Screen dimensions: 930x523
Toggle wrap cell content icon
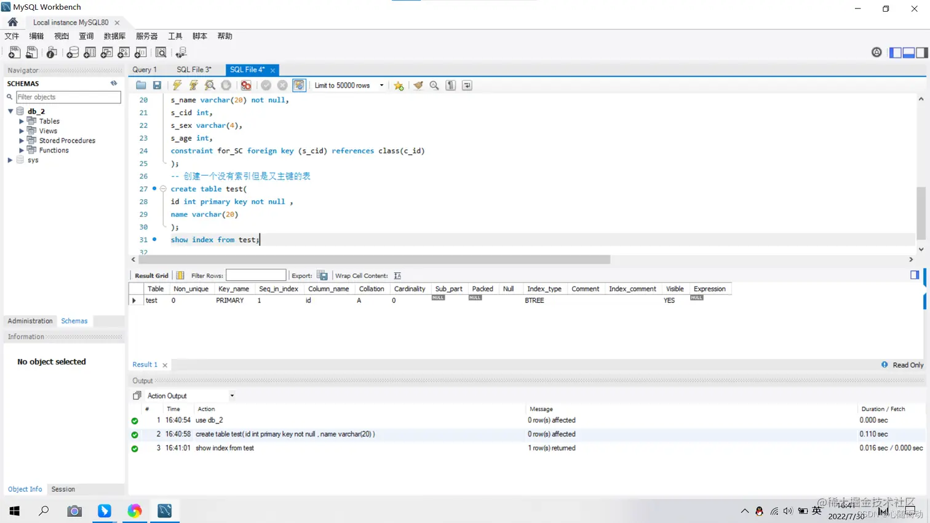pyautogui.click(x=397, y=275)
